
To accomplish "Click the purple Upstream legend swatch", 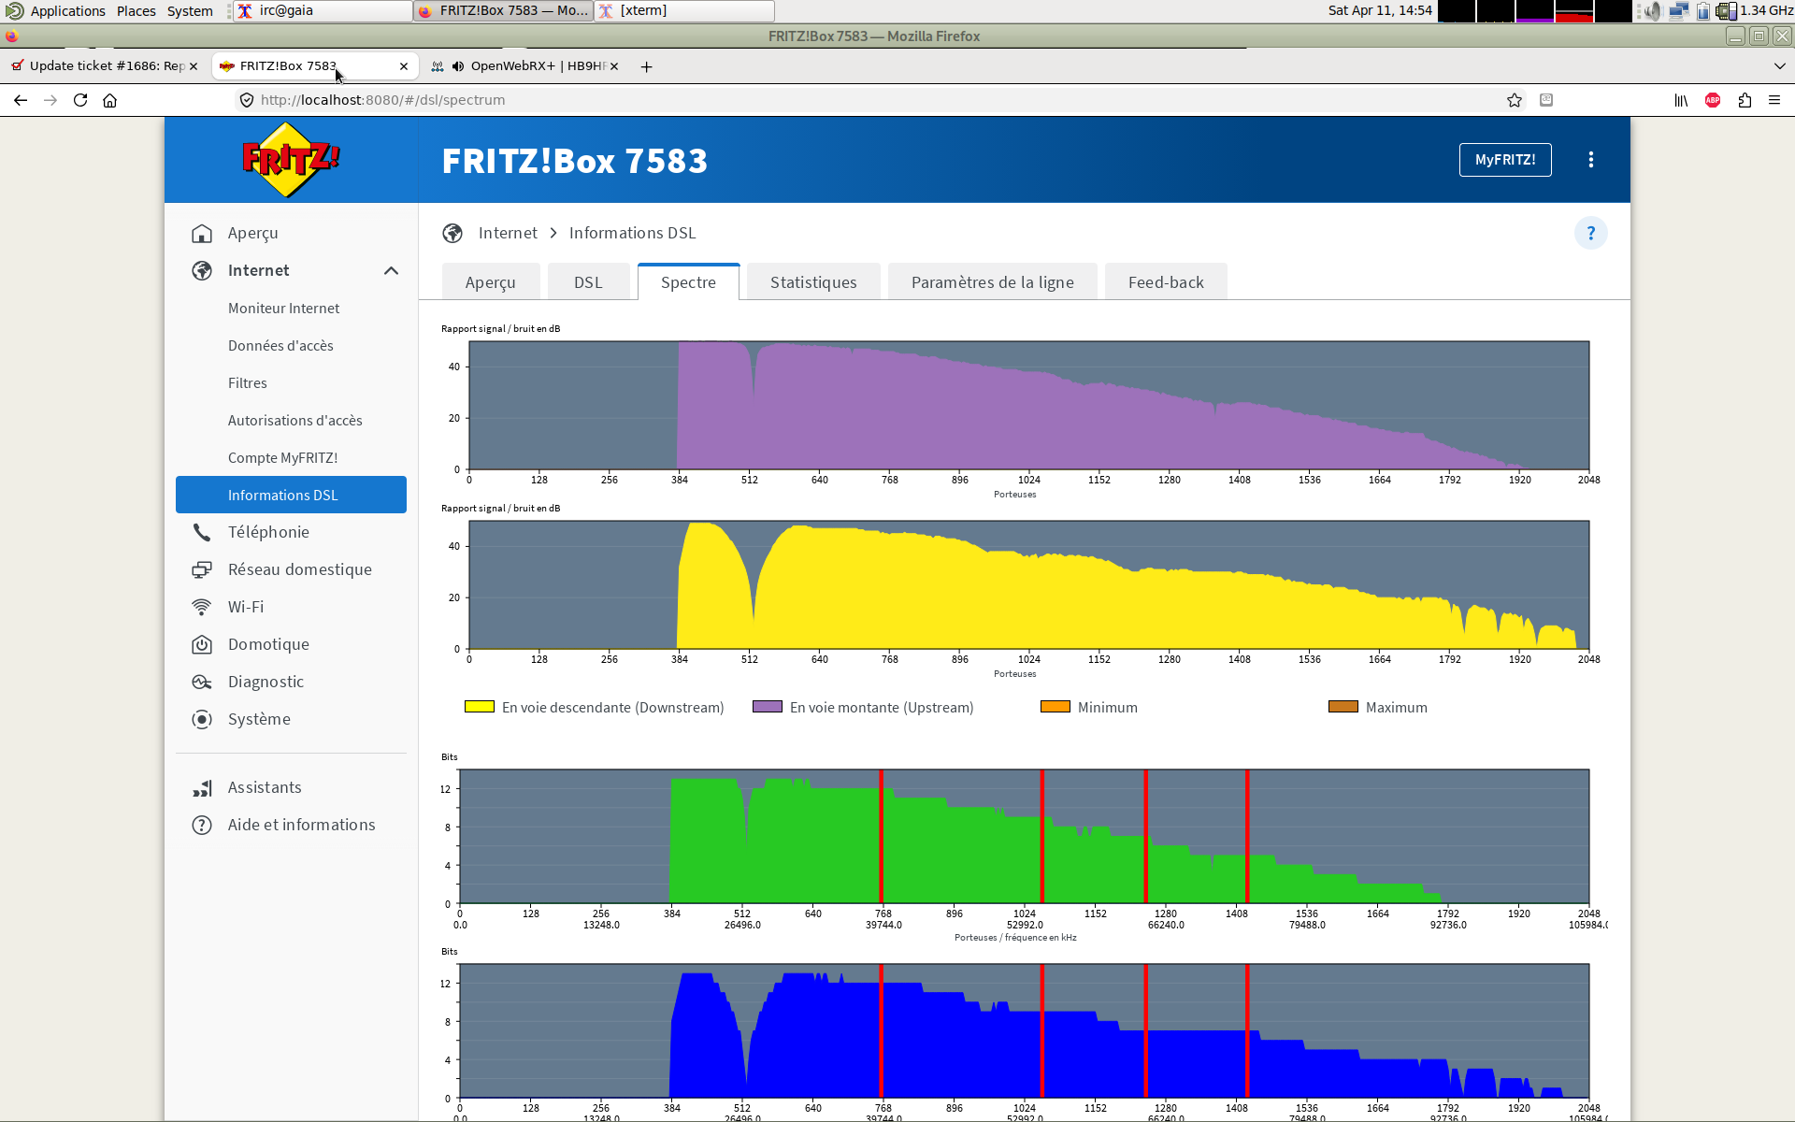I will [x=767, y=707].
